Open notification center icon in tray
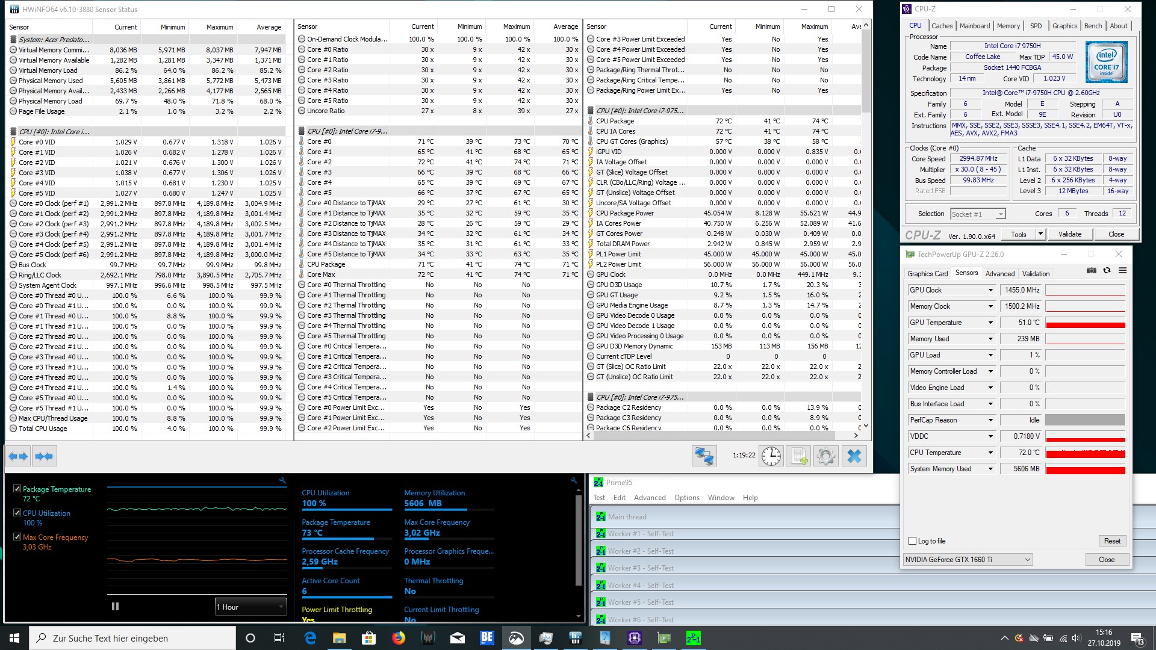This screenshot has height=650, width=1156. tap(1137, 638)
